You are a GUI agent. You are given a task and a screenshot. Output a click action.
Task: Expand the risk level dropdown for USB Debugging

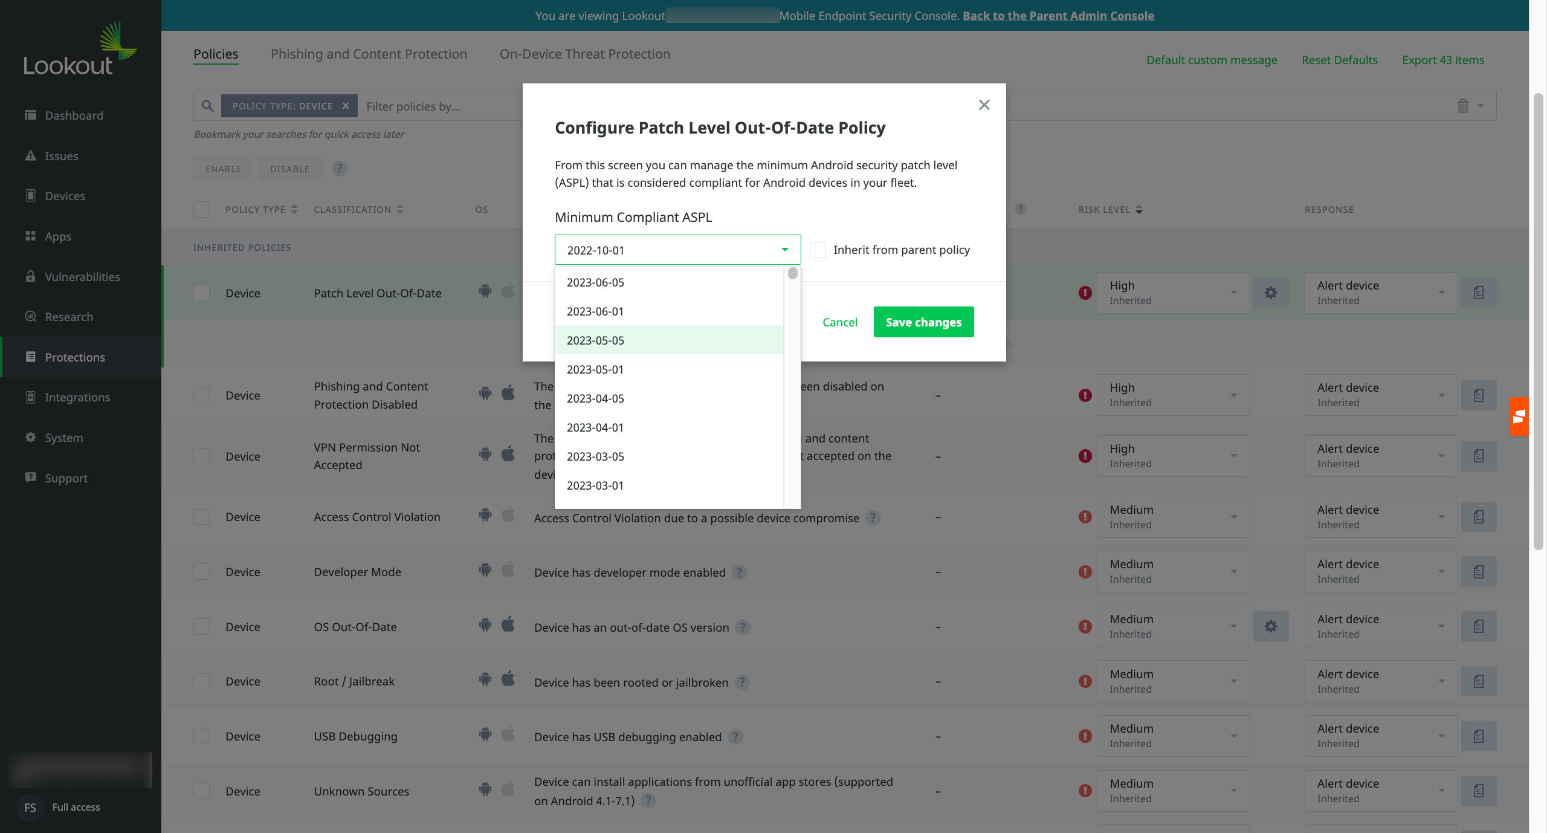pos(1172,736)
